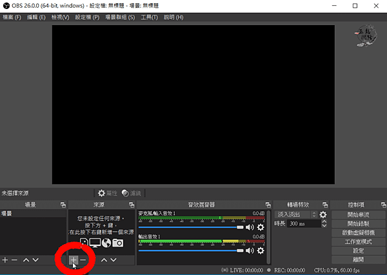Open the 工具(T) menu
This screenshot has height=275, width=387.
(x=150, y=17)
